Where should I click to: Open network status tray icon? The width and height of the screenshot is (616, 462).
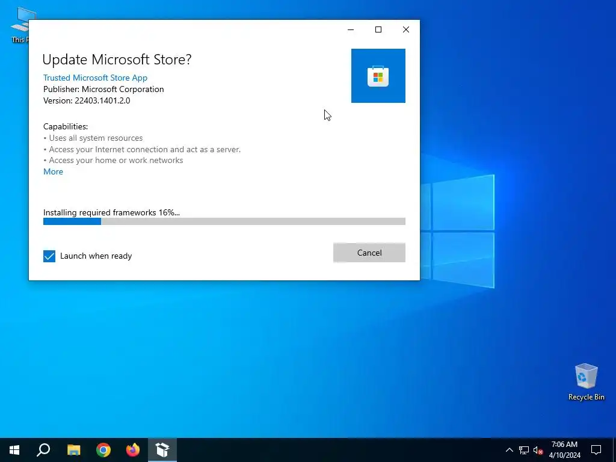[524, 450]
